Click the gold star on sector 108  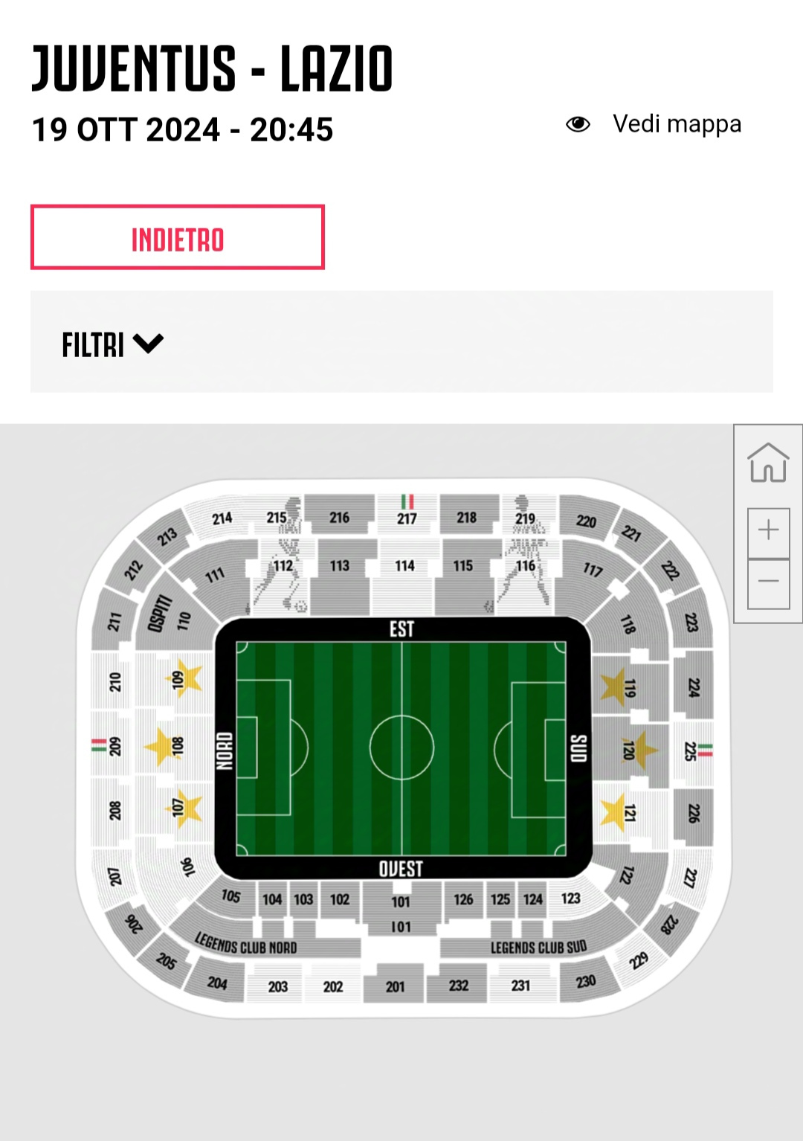click(x=160, y=746)
